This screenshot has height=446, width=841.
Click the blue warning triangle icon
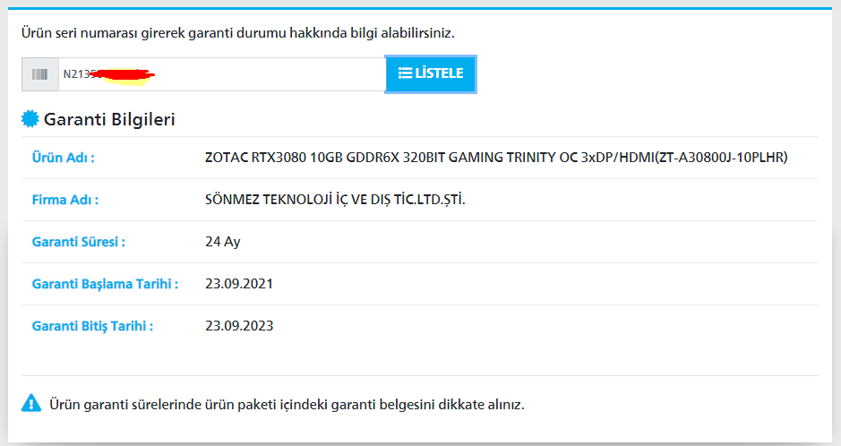point(31,403)
